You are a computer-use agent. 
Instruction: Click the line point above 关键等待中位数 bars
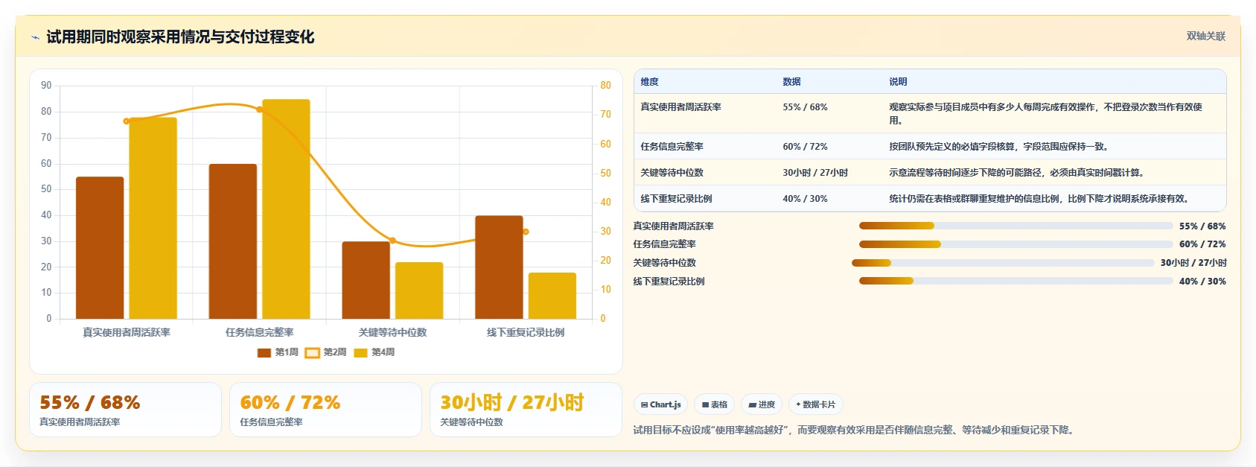tap(392, 241)
